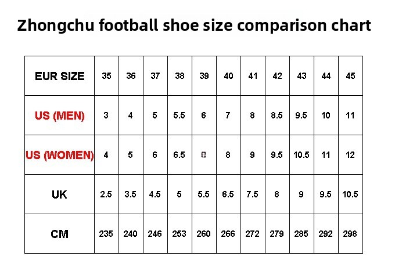395x274 pixels.
Task: Click the red US (WOMEN) row label
Action: click(x=59, y=155)
